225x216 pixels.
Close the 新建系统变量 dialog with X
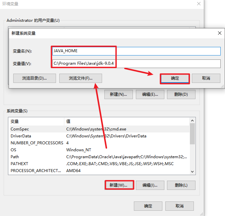pos(219,33)
